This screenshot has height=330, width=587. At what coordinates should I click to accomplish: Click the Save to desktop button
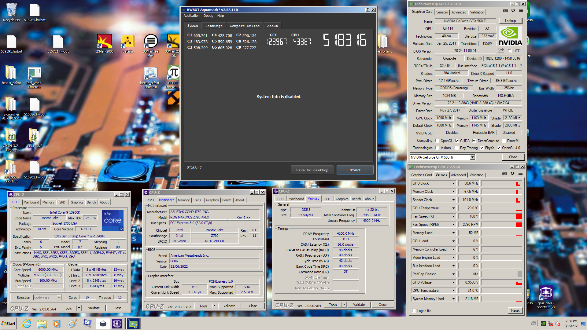pos(312,170)
